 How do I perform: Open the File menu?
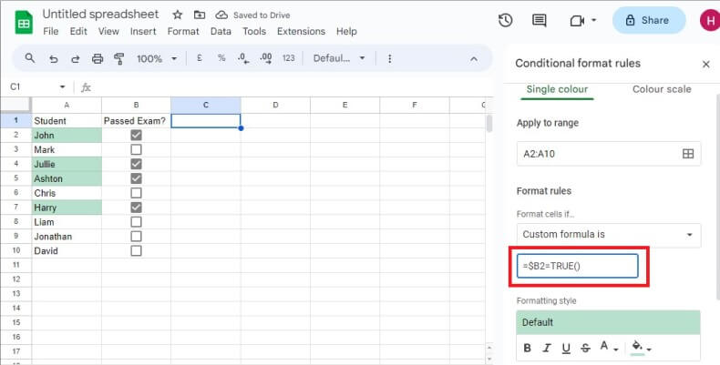tap(50, 31)
